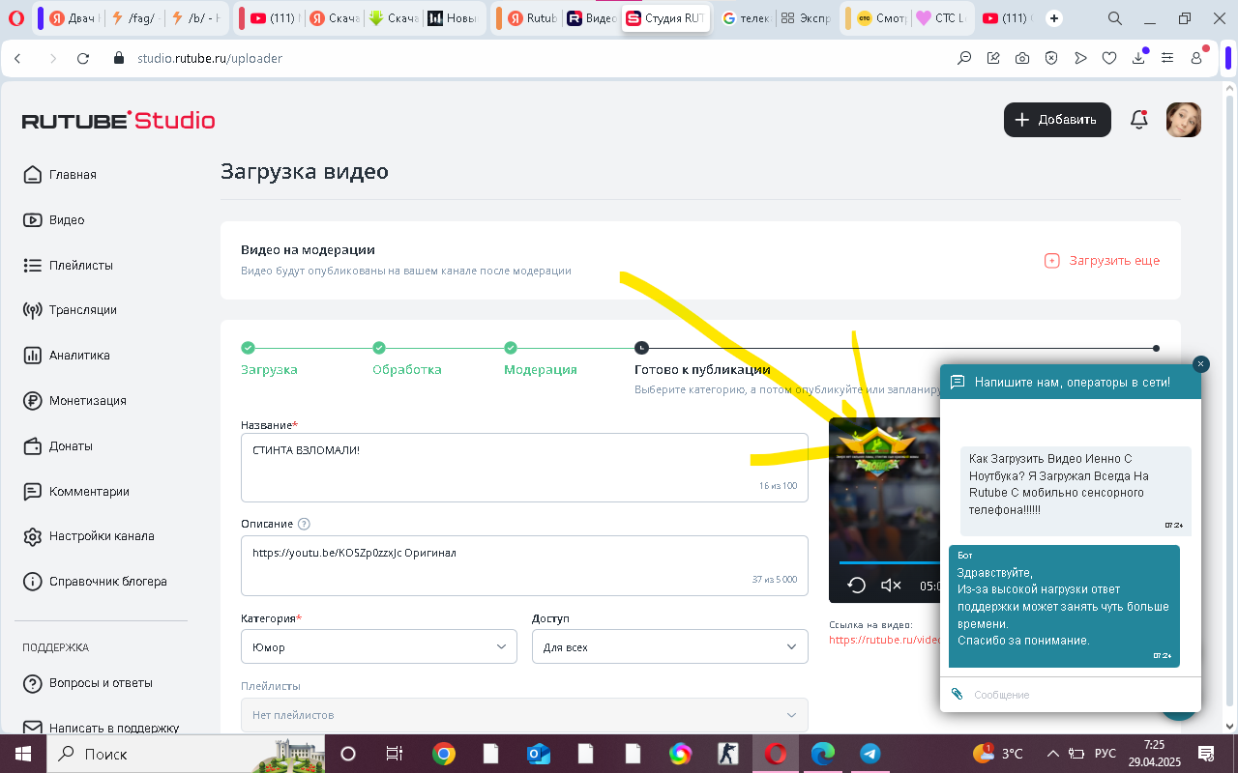Unmute the preview player sound

point(891,586)
